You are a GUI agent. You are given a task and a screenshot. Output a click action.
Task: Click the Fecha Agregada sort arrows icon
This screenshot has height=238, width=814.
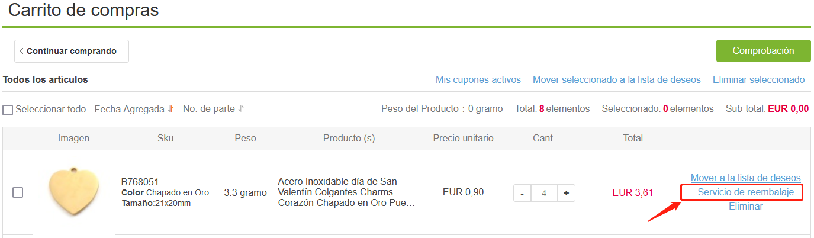coord(170,109)
